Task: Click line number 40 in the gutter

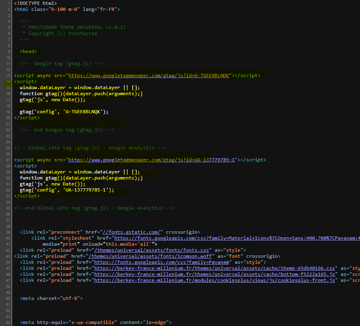Action: (x=8, y=238)
